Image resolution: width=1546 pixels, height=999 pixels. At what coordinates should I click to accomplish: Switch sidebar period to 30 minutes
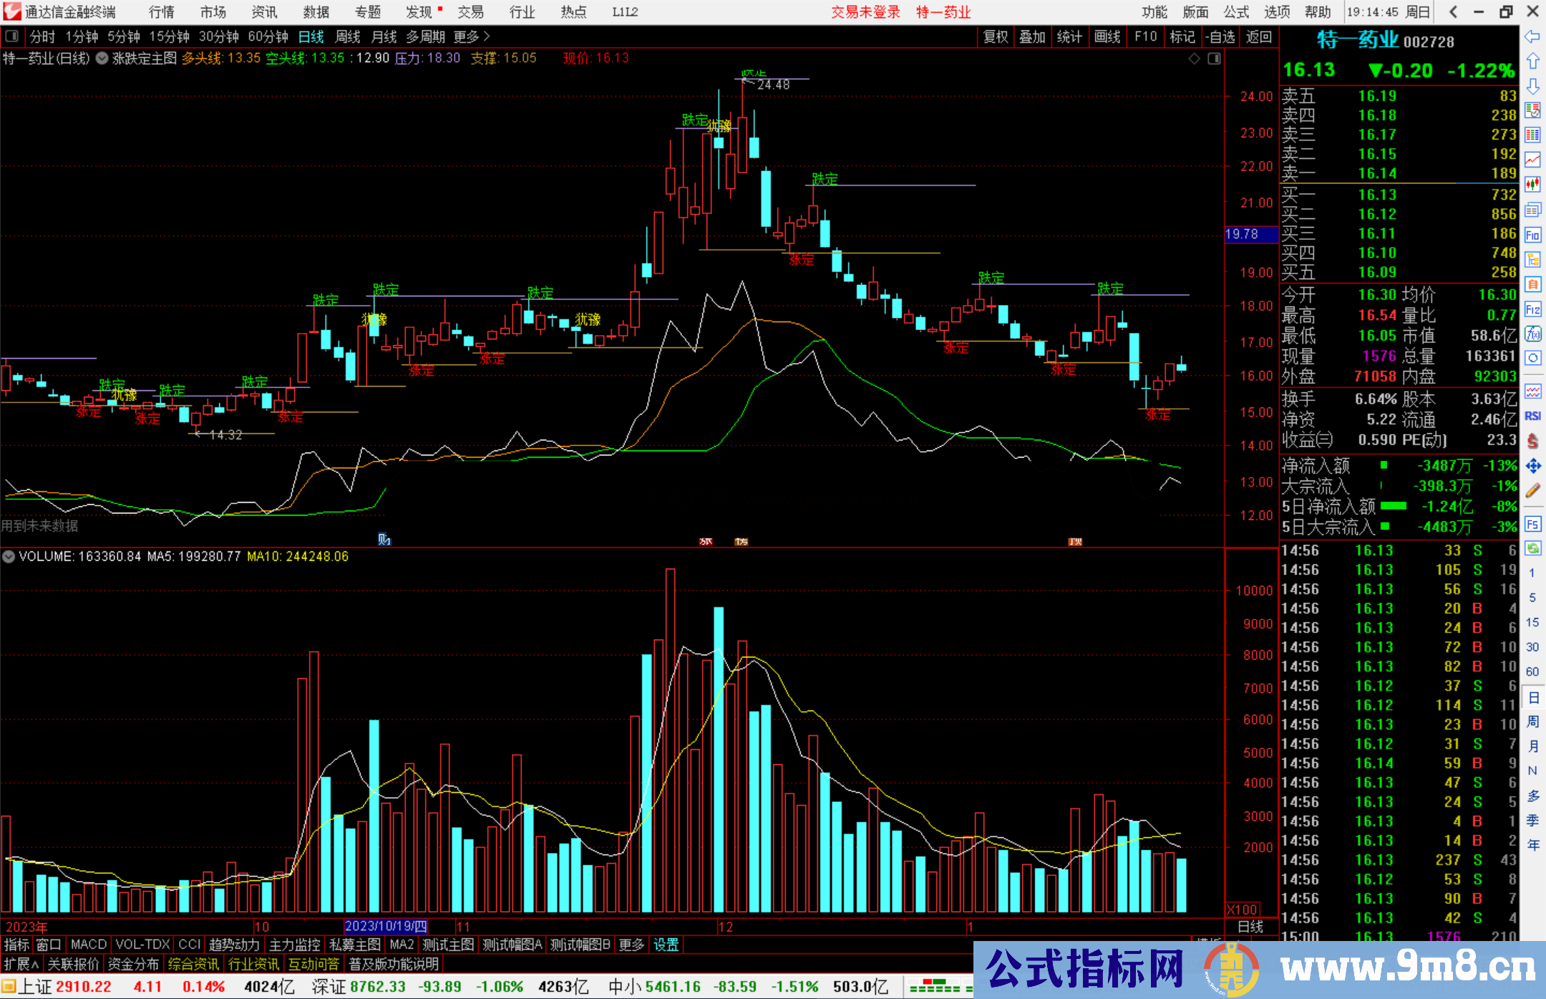(x=1532, y=647)
